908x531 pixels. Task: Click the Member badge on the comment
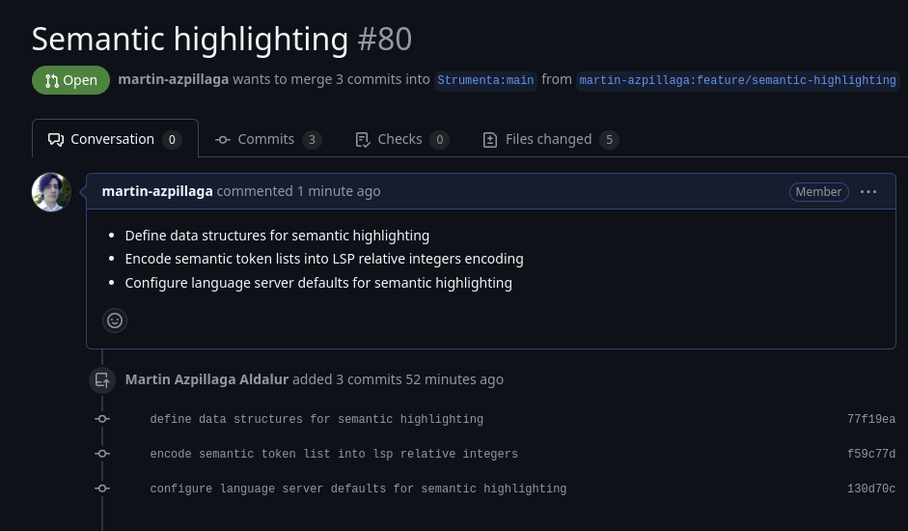click(x=818, y=192)
